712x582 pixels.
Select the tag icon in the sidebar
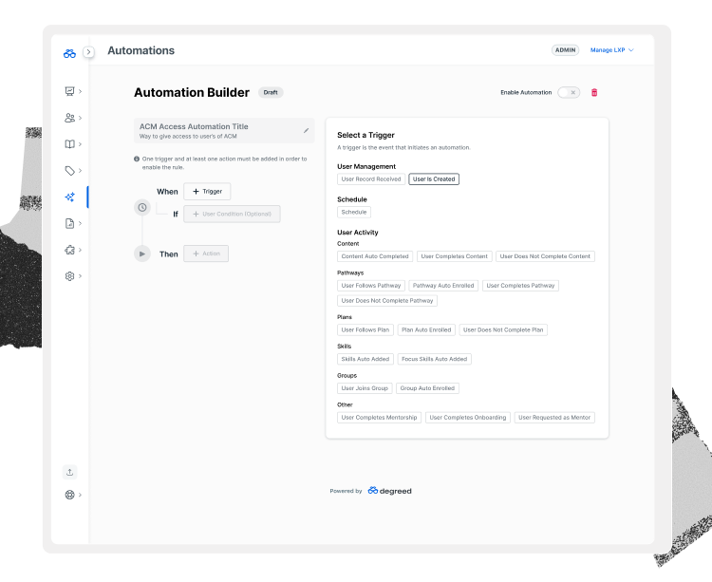[x=70, y=171]
